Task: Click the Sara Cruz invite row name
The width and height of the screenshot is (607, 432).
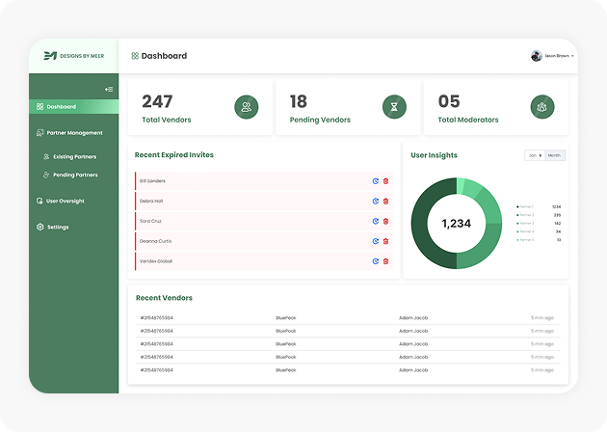Action: [x=150, y=221]
